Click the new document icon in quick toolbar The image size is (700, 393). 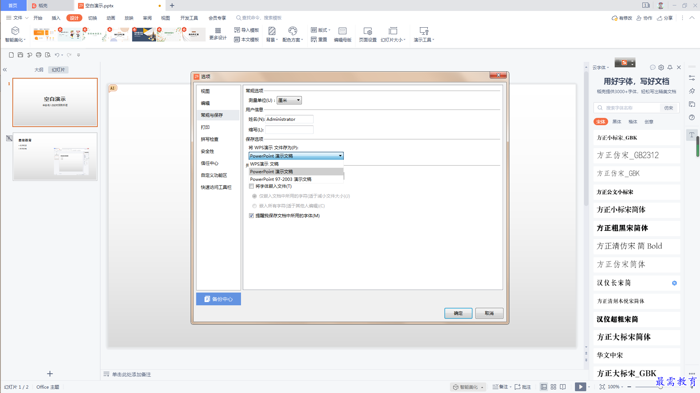pos(11,55)
